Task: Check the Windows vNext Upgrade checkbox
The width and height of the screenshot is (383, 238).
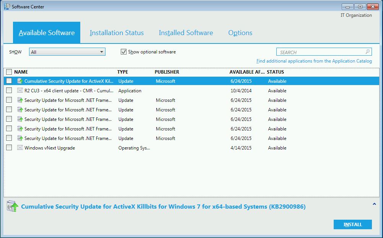Action: (9, 148)
